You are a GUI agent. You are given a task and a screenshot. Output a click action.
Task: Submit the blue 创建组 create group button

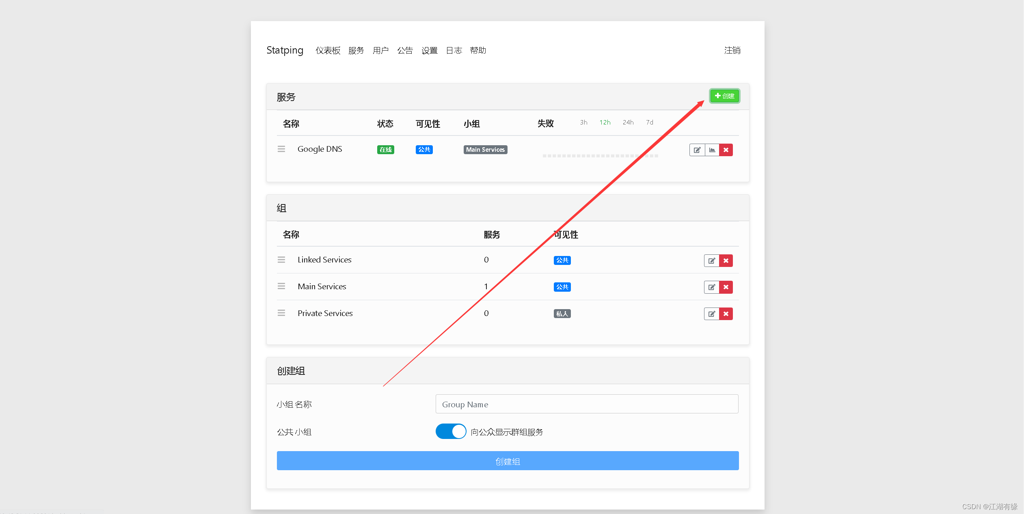click(508, 461)
